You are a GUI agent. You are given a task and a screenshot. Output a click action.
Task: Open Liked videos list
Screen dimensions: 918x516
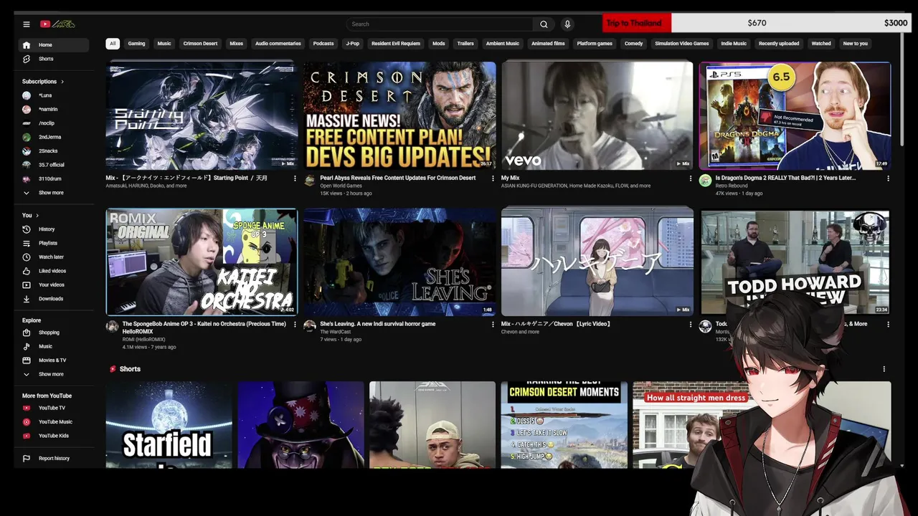point(54,271)
